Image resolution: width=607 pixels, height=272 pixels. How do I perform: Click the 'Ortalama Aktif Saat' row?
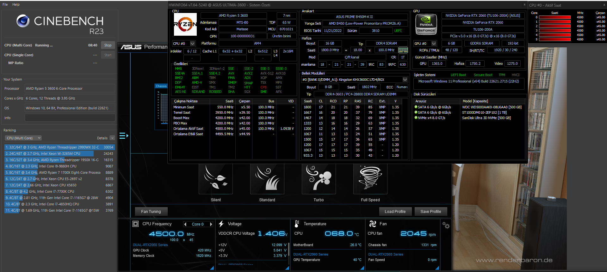tap(233, 129)
